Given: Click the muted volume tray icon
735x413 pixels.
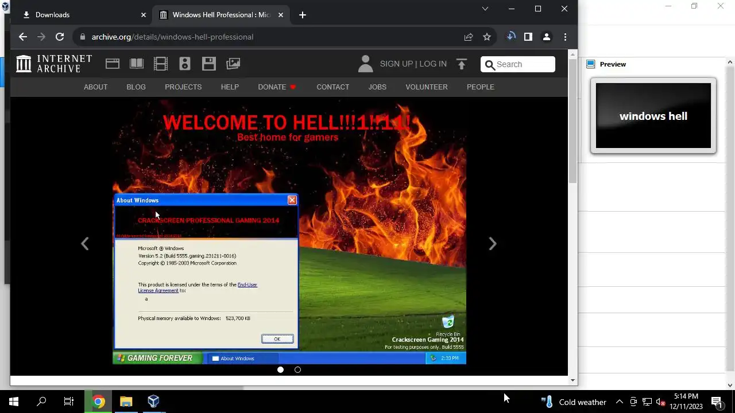Looking at the screenshot, I should pos(661,402).
